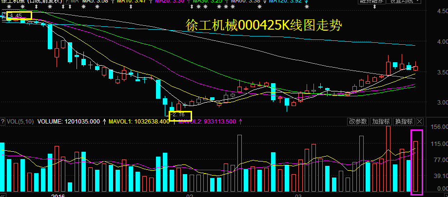The width and height of the screenshot is (448, 197).
Task: Open help icon beside the MA label
Action: click(x=66, y=1)
